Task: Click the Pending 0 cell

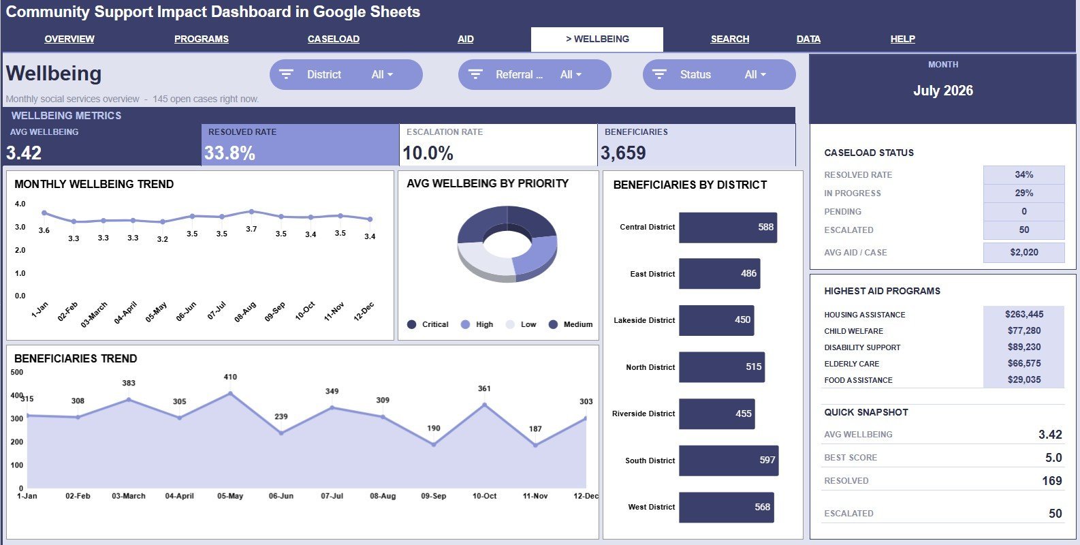Action: click(x=1023, y=211)
